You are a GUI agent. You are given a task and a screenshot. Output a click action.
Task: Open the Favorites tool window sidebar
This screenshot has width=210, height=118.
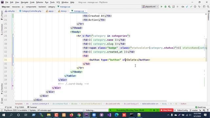(x=2, y=89)
